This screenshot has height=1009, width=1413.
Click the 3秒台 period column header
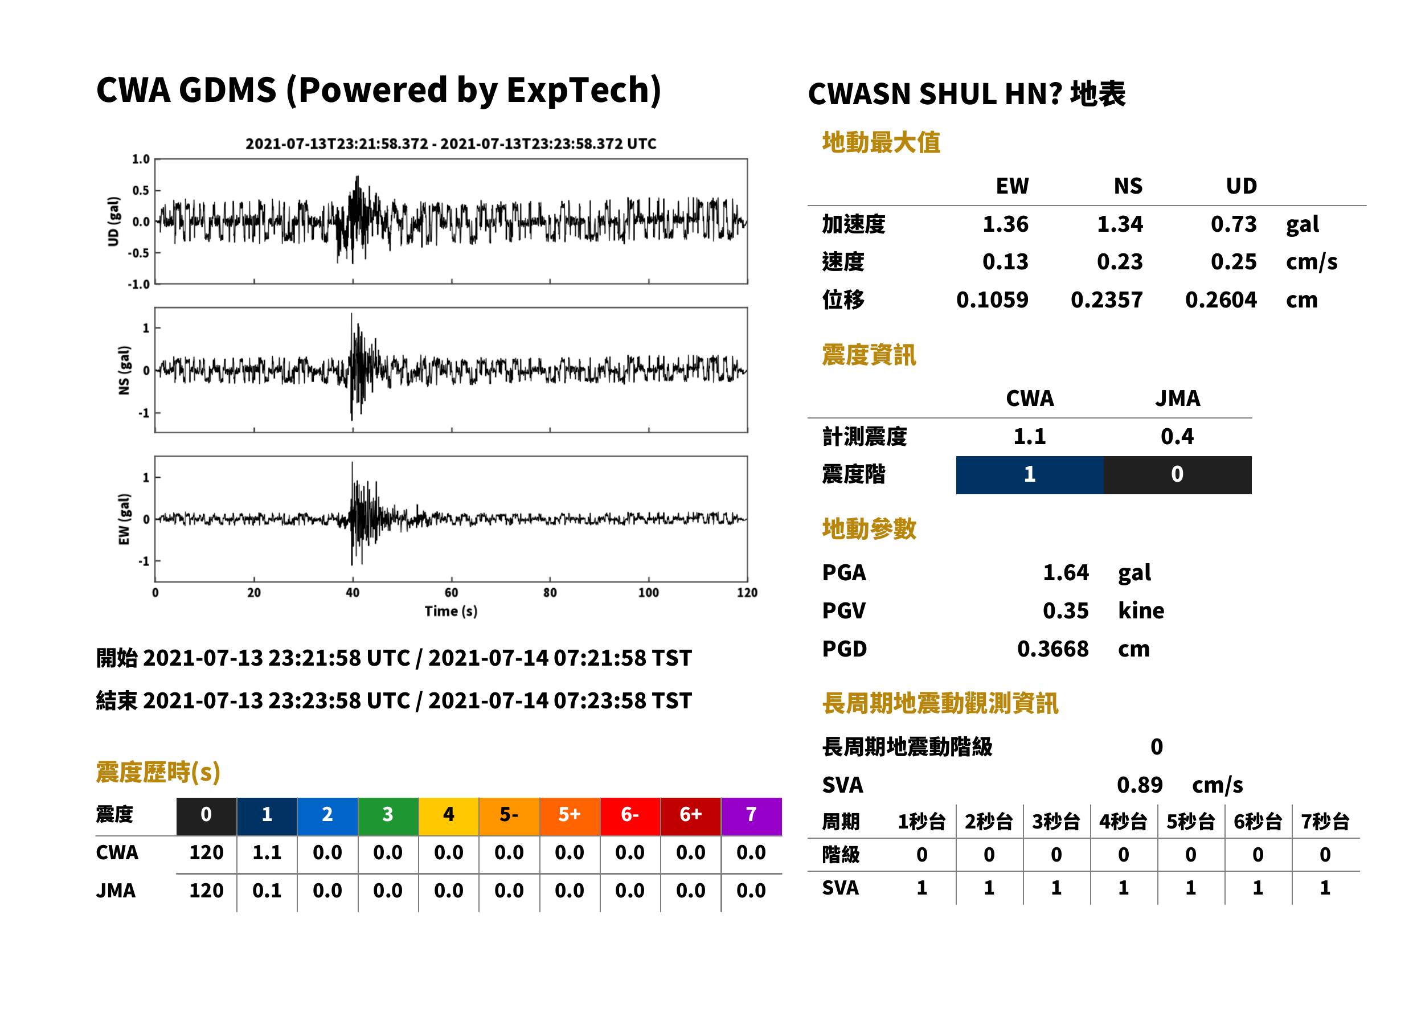click(x=1056, y=821)
